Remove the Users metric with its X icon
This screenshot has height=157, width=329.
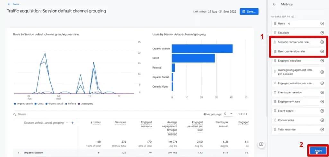click(x=322, y=23)
